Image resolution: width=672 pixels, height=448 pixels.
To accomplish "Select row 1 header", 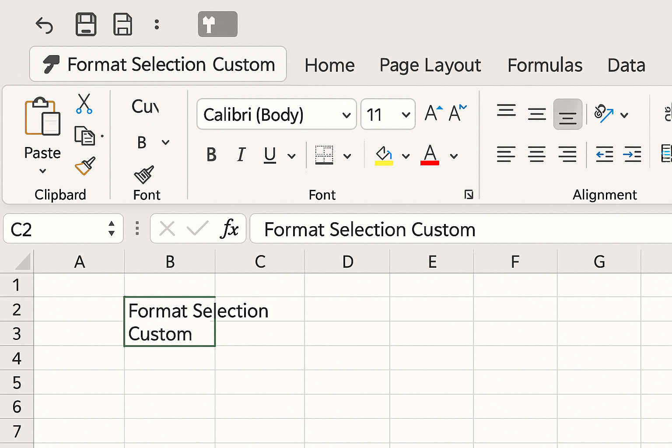I will coord(17,285).
